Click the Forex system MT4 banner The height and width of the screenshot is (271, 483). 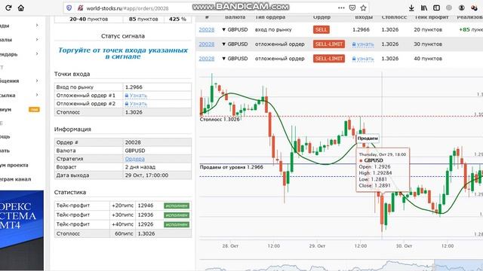(x=22, y=230)
